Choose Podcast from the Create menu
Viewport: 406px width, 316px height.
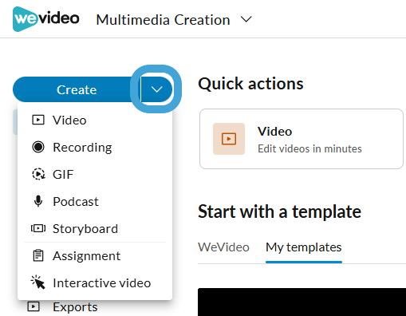pyautogui.click(x=95, y=202)
